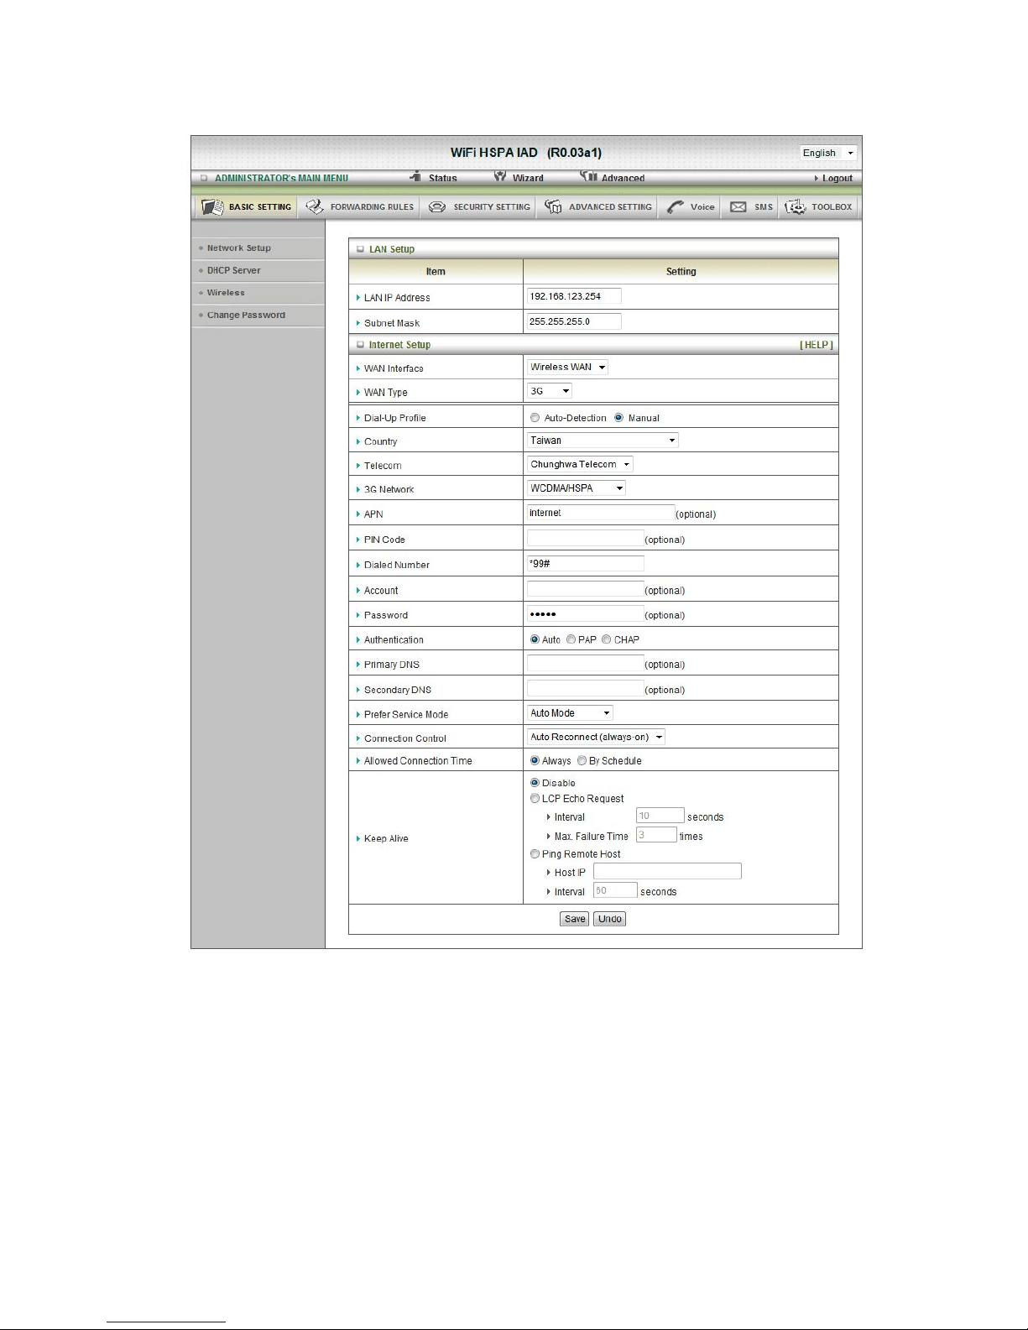Open the Status menu
The width and height of the screenshot is (1028, 1330).
(442, 178)
